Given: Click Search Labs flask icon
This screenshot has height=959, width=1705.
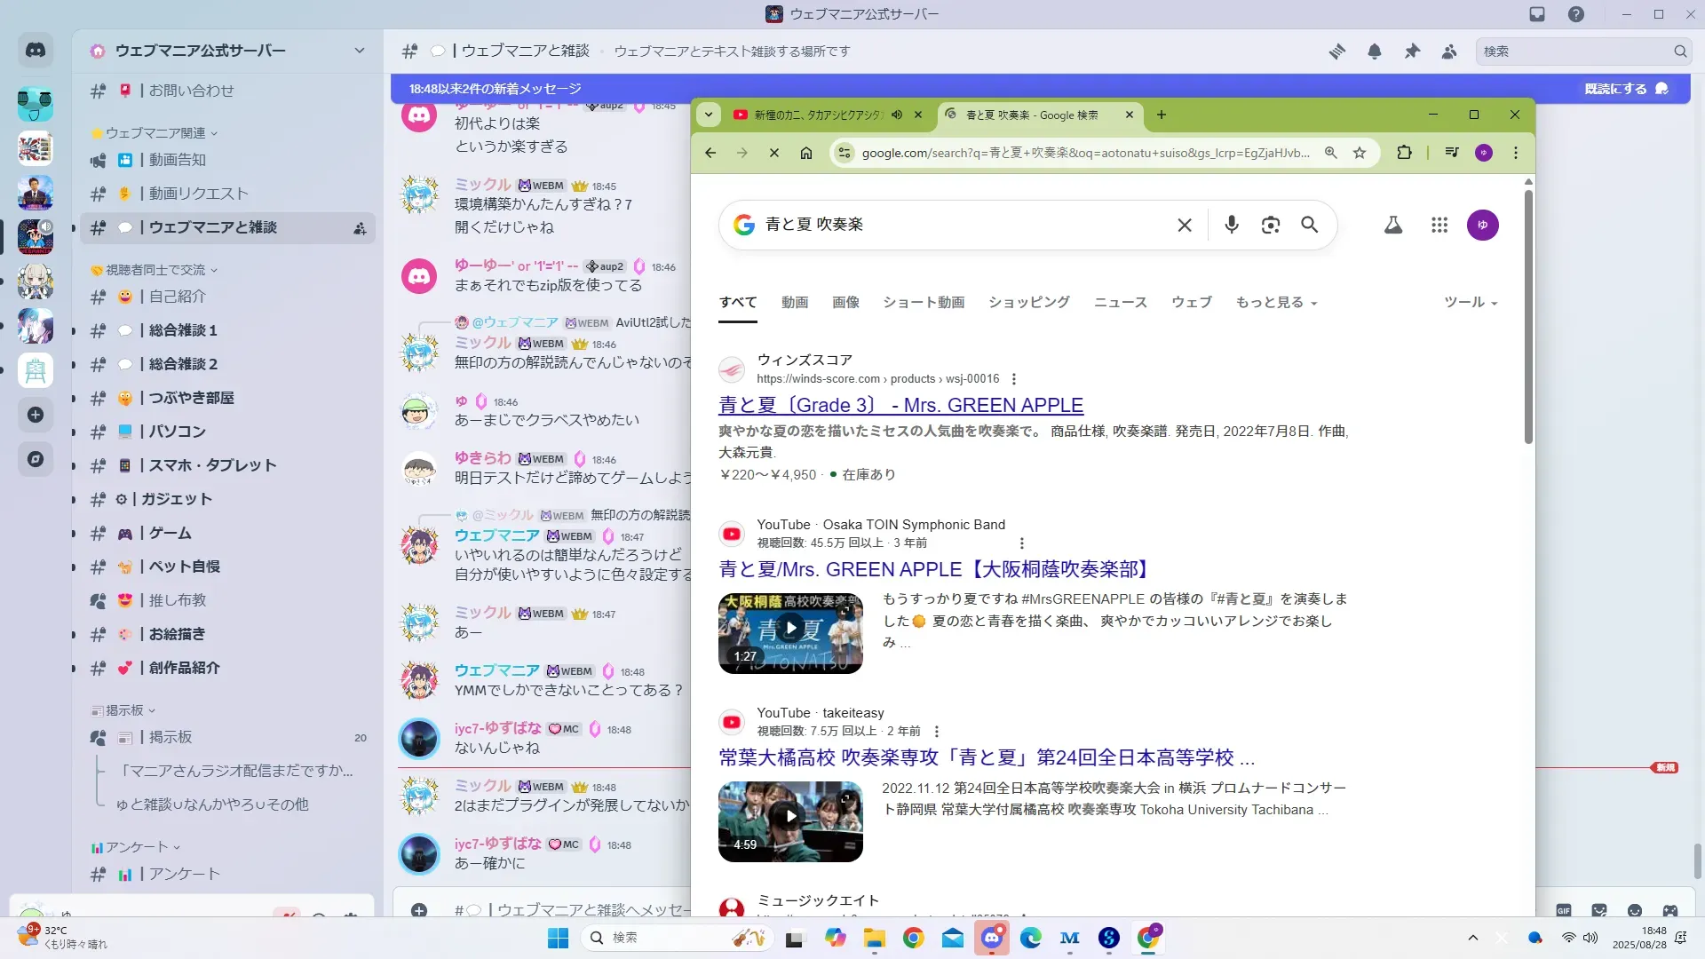Looking at the screenshot, I should (x=1393, y=225).
